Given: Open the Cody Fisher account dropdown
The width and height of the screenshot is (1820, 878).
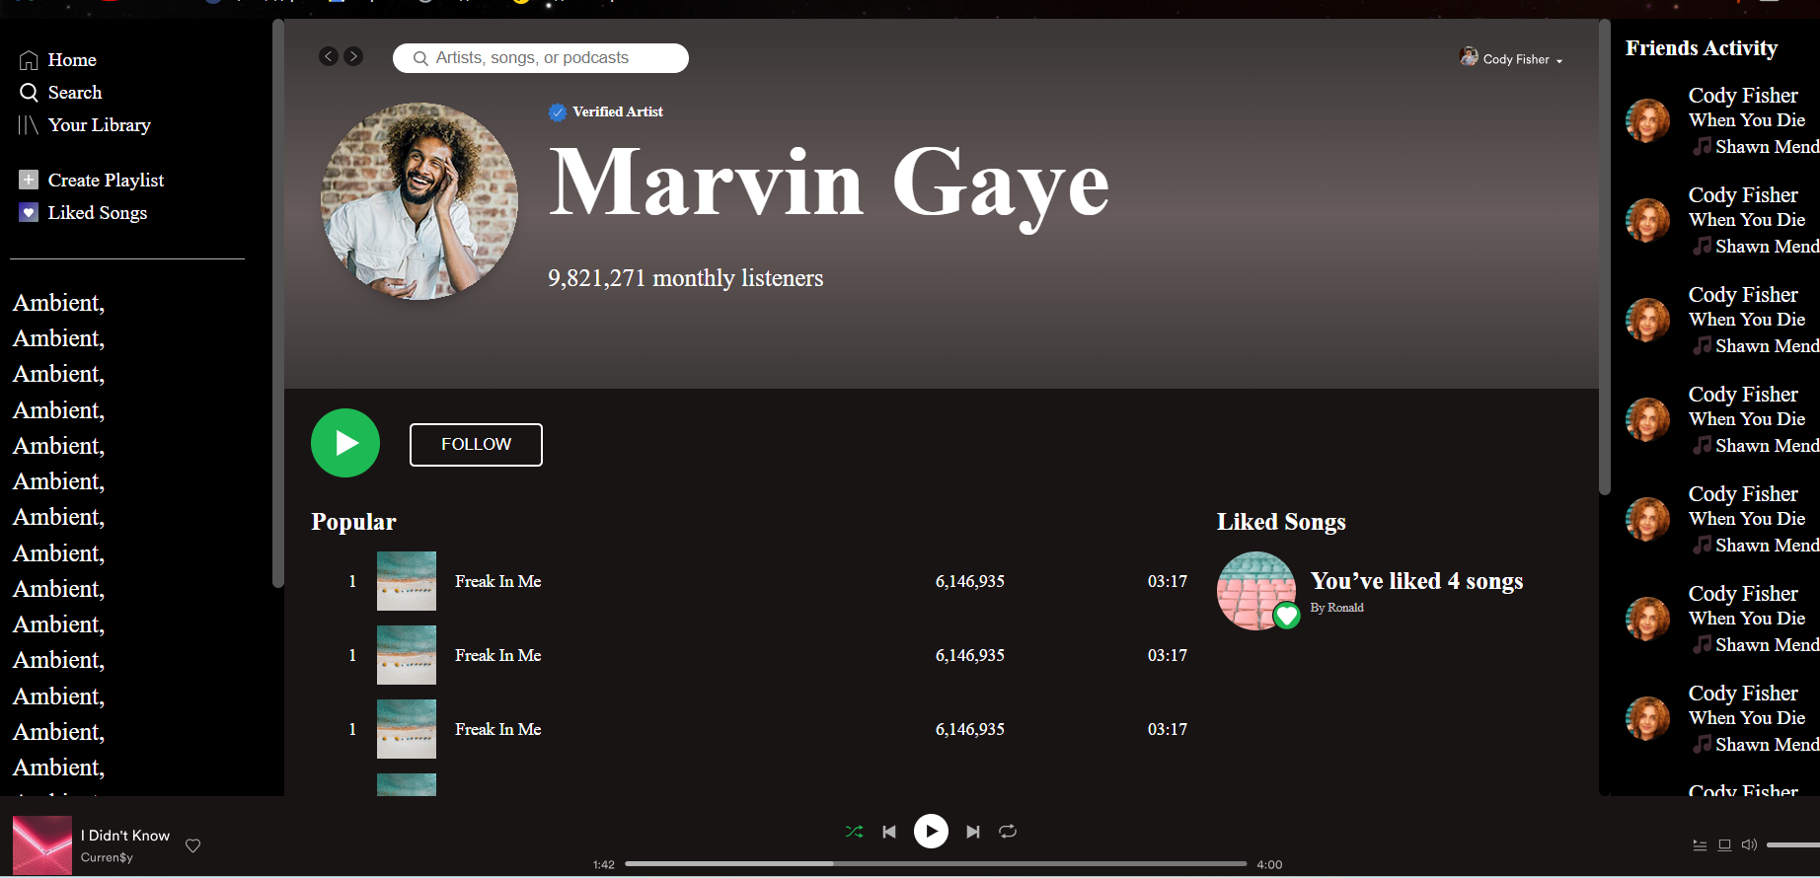Looking at the screenshot, I should point(1512,59).
